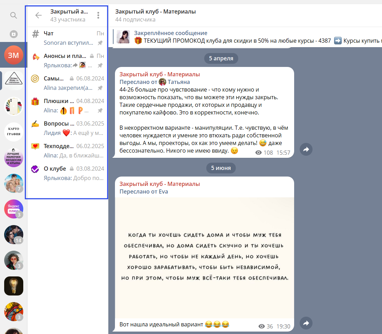Viewport: 382px width, 334px height.
Task: Open the Анонсы и планы topic
Action: point(67,61)
